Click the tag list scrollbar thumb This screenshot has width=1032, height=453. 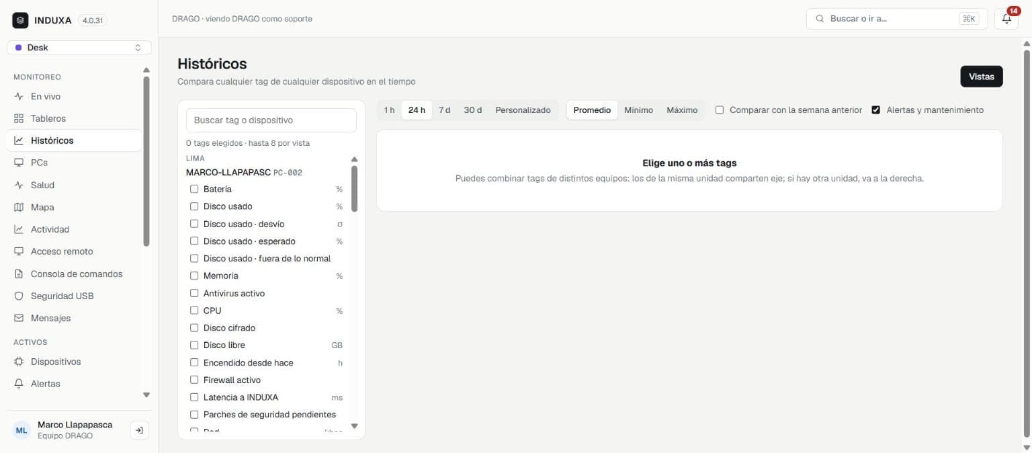tap(355, 188)
